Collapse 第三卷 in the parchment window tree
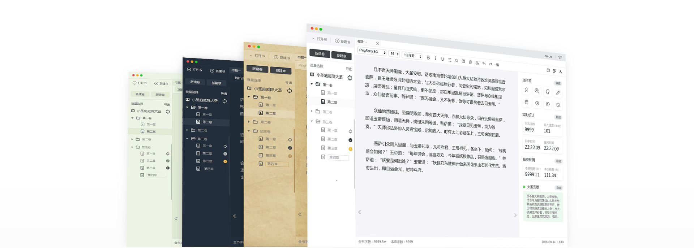Viewport: 694px width, 248px height. coord(249,131)
